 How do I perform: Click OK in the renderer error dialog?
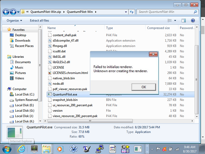[x=144, y=87]
